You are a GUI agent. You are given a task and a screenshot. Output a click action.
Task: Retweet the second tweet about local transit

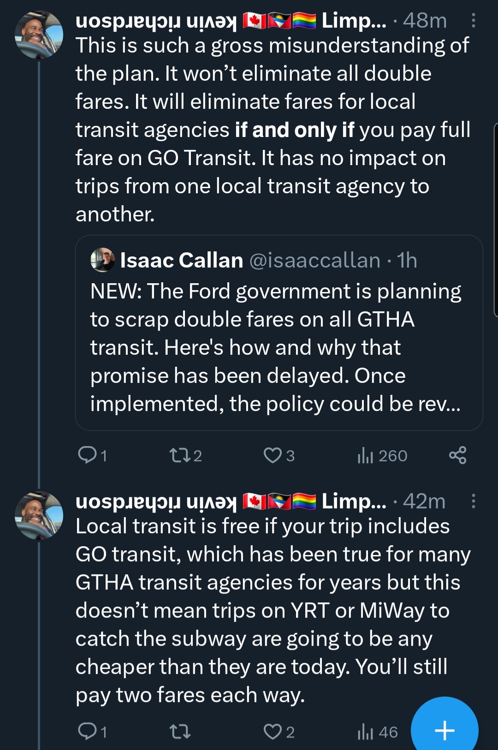click(x=179, y=732)
